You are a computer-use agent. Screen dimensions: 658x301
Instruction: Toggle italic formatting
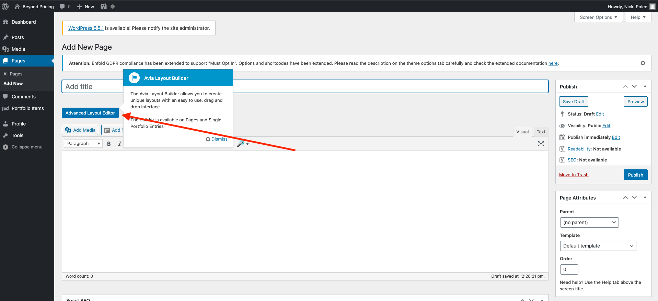click(119, 144)
